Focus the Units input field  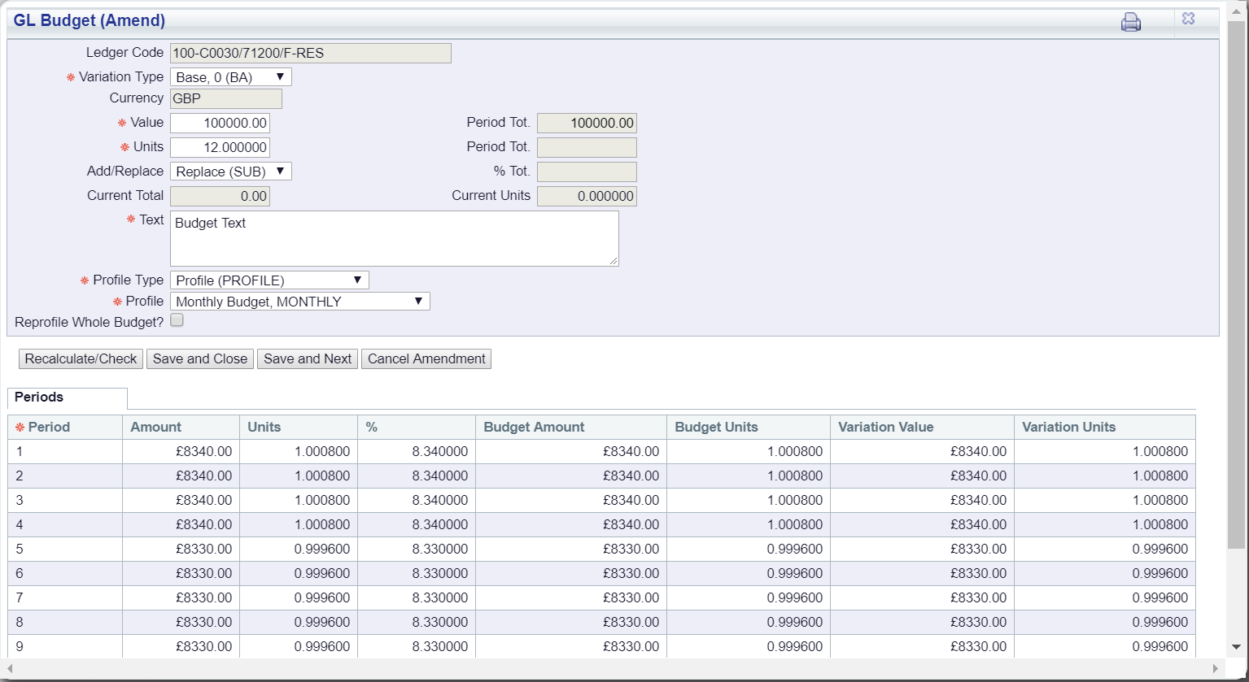point(220,147)
